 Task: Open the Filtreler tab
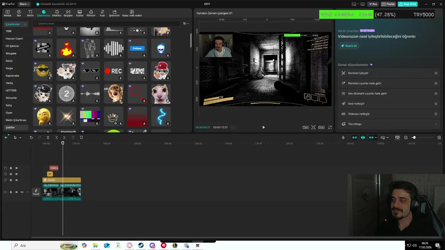click(91, 13)
